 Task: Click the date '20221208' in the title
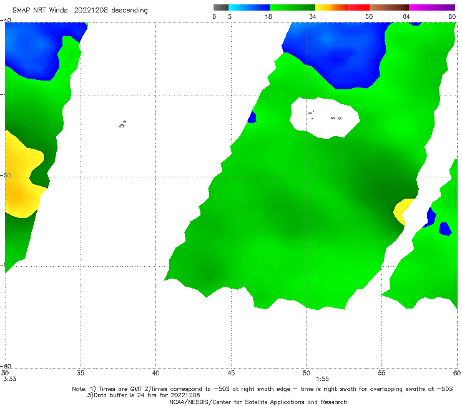pos(91,10)
